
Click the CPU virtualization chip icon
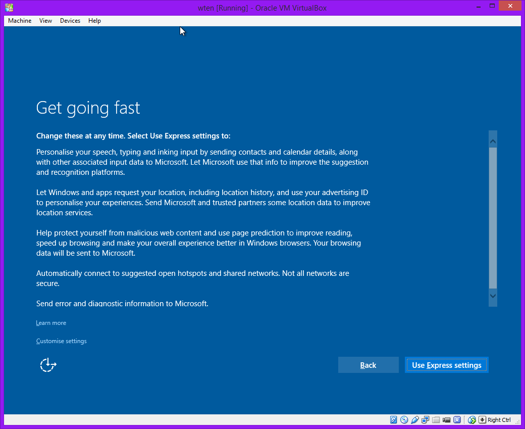(457, 420)
